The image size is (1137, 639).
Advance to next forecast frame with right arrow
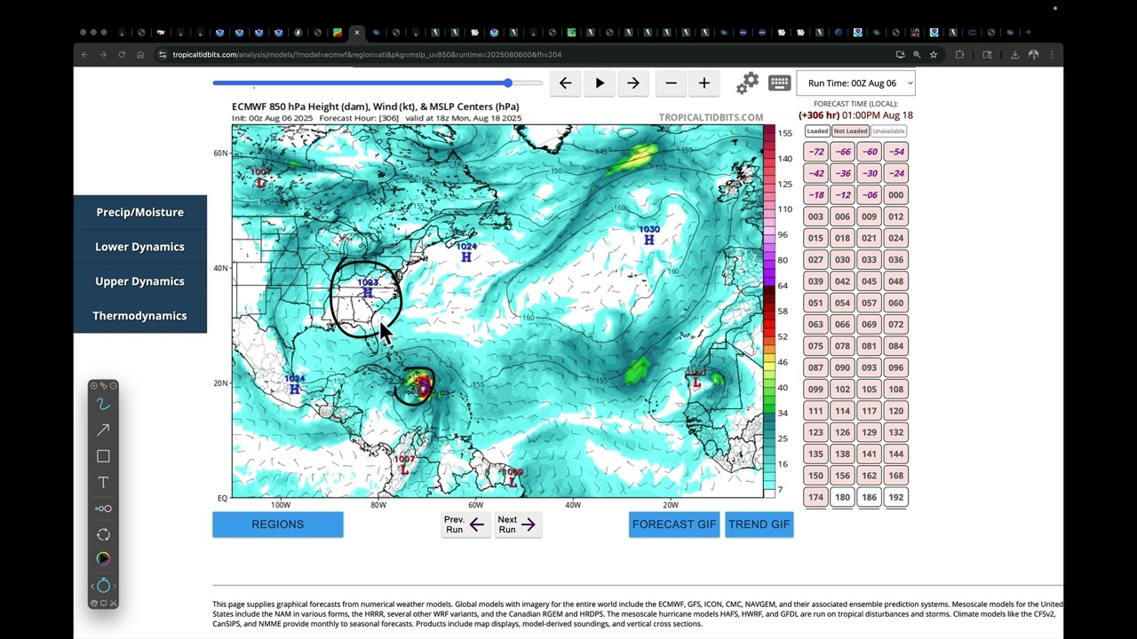633,83
